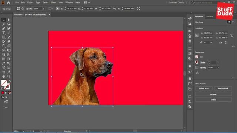Open the Arrange Documents dropdown
Viewport: 237px width, 133px height.
click(87, 3)
